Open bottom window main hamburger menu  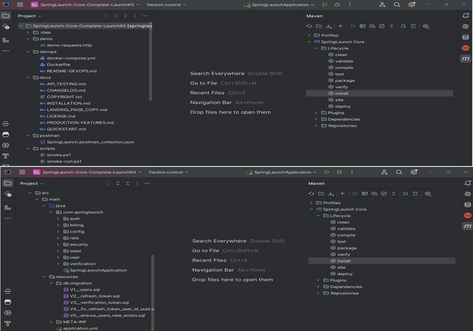[22, 172]
